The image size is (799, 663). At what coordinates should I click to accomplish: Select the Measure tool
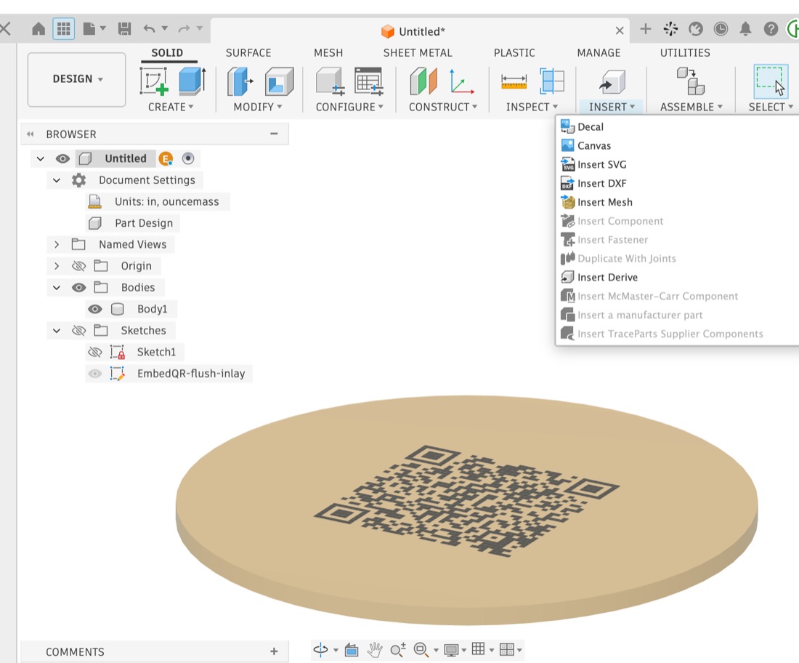514,81
